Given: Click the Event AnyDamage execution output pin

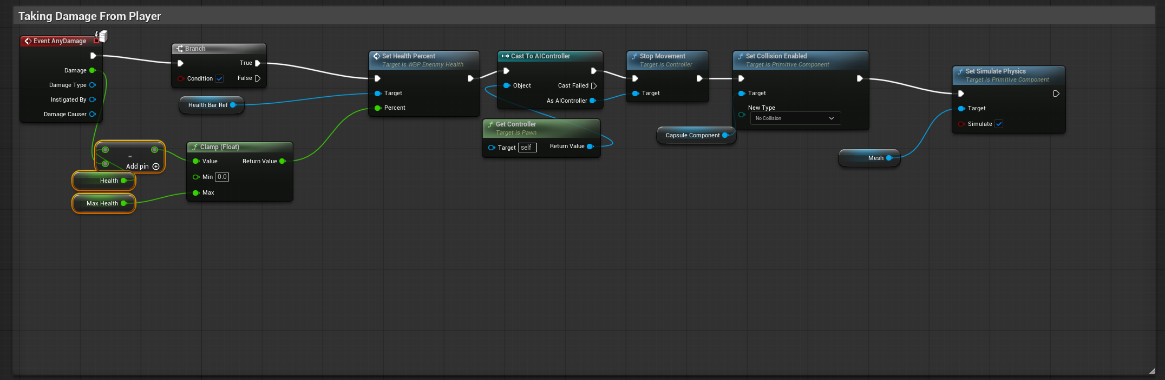Looking at the screenshot, I should pyautogui.click(x=93, y=56).
